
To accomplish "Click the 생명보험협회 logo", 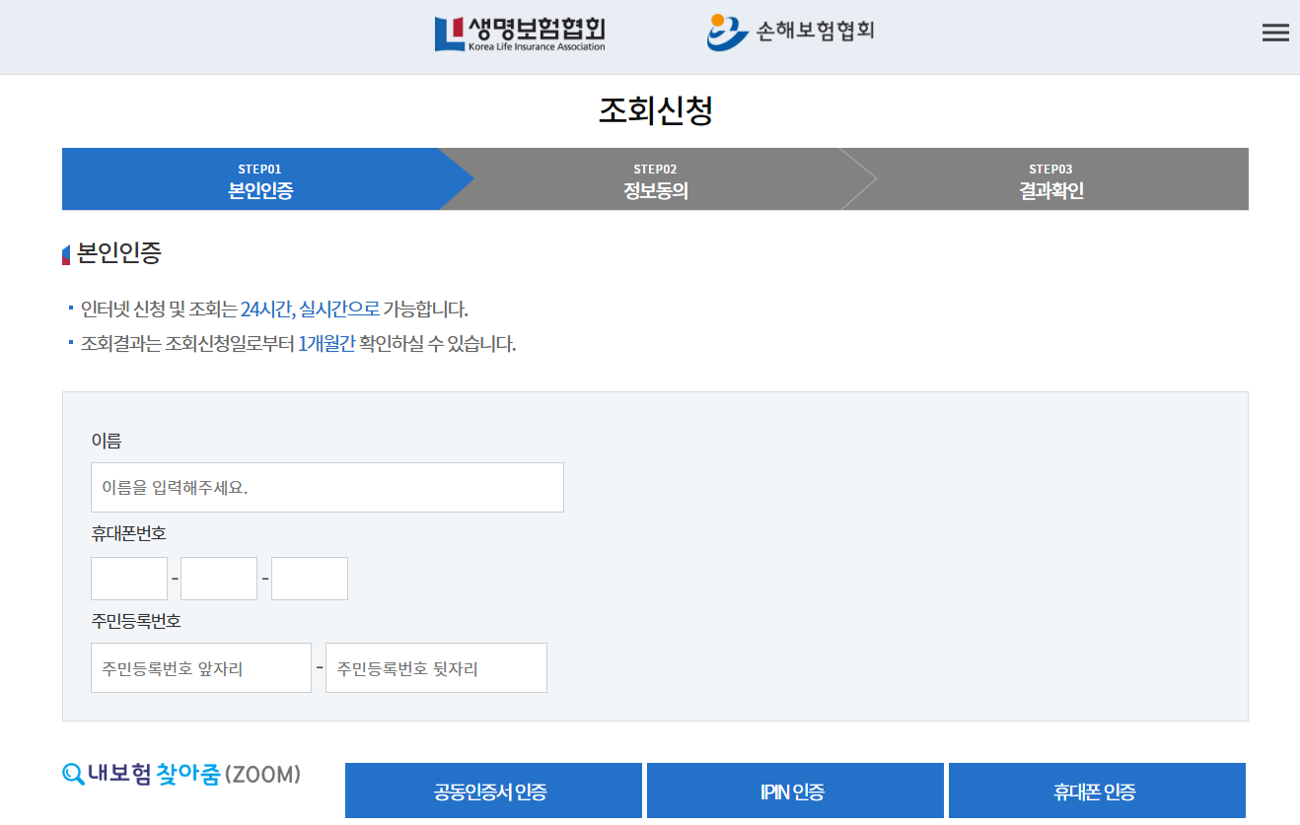I will pyautogui.click(x=518, y=33).
